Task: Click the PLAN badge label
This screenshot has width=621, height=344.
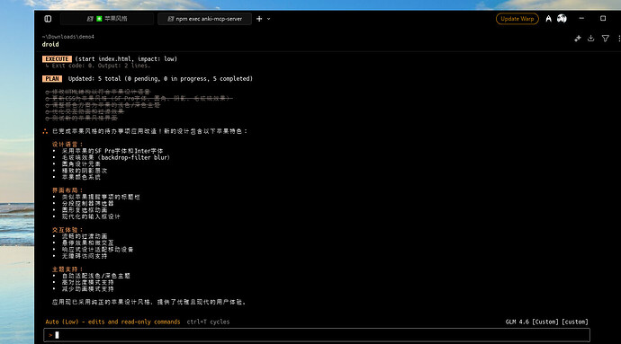Action: [52, 79]
